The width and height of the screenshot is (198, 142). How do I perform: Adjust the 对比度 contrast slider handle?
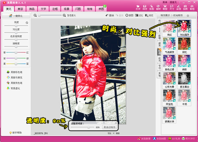coord(16,33)
